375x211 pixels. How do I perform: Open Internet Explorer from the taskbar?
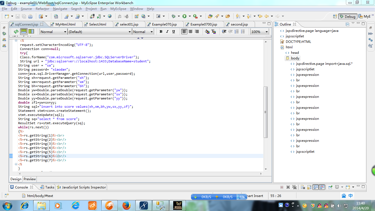point(25,205)
